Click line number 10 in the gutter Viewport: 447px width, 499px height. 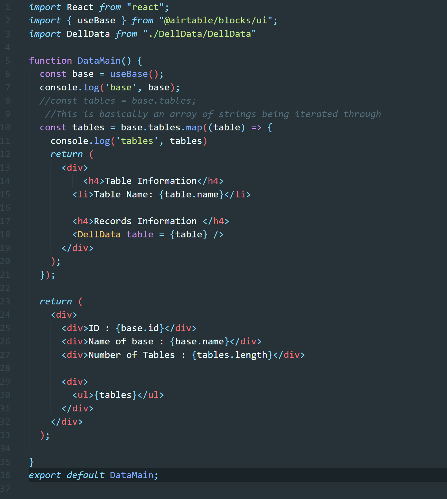[x=5, y=127]
